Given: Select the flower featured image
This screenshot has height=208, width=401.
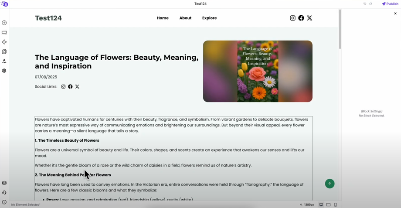Looking at the screenshot, I should pyautogui.click(x=258, y=71).
